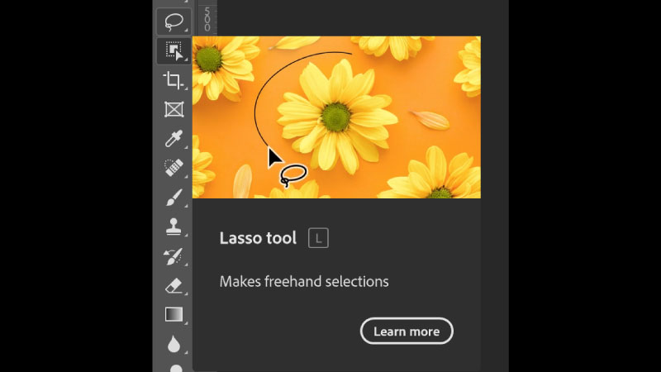This screenshot has height=372, width=661.
Task: Choose the History Brush tool
Action: [x=174, y=255]
